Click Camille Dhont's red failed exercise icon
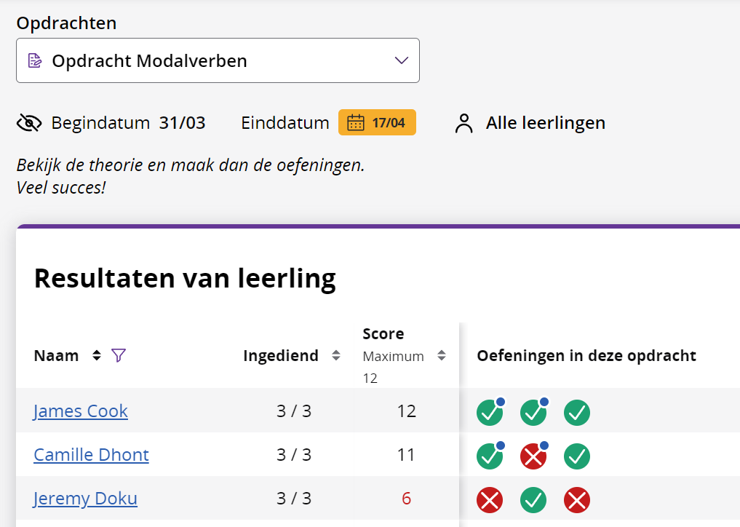 (533, 456)
